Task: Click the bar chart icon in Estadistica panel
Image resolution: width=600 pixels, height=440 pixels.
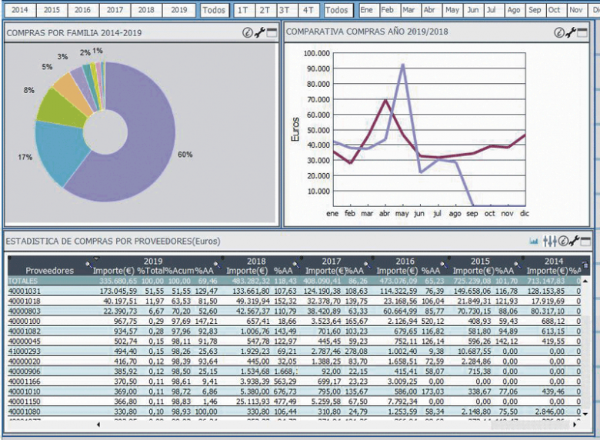Action: [x=535, y=241]
